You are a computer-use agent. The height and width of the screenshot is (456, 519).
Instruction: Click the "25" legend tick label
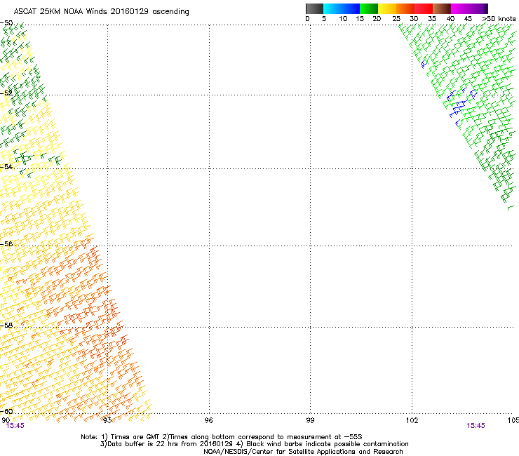pyautogui.click(x=396, y=19)
